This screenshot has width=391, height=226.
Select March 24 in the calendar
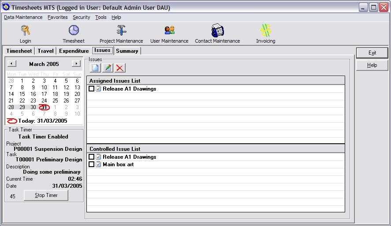click(44, 100)
